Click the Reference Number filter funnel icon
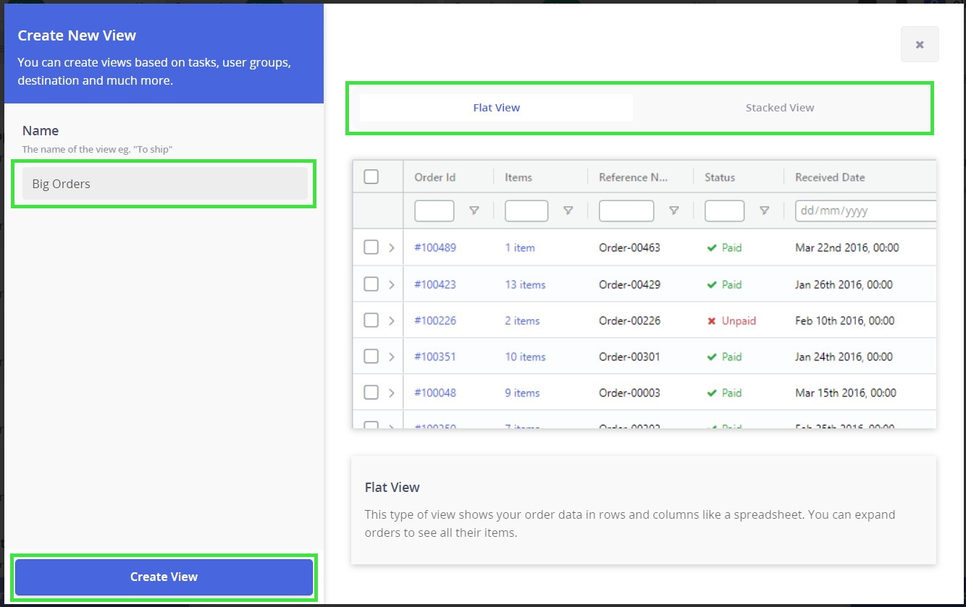 coord(674,211)
